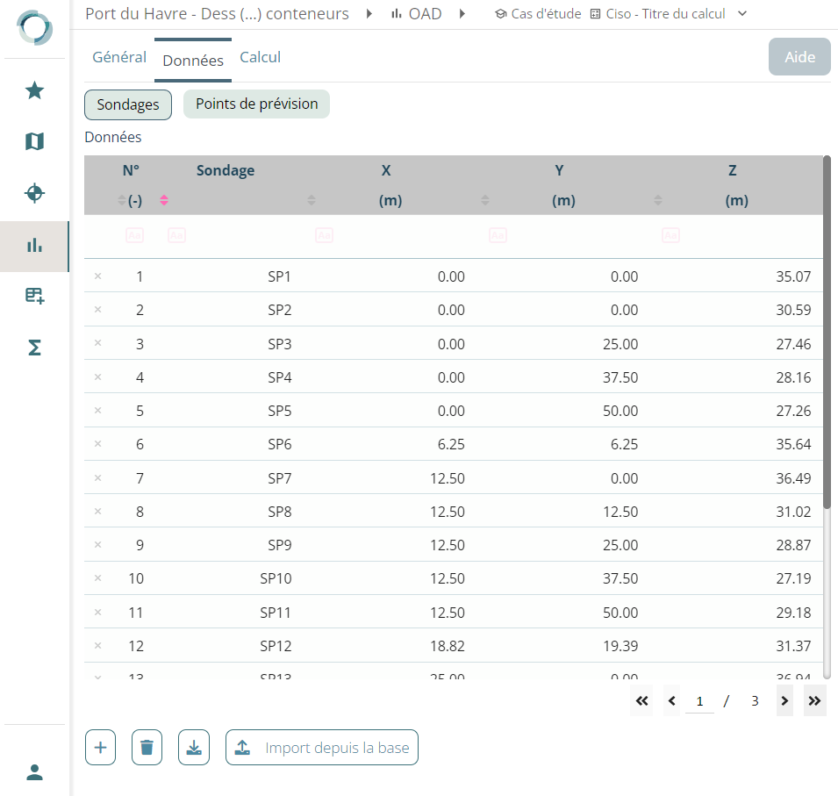Screen dimensions: 838x796
Task: Open the add-table icon in sidebar
Action: [x=34, y=297]
